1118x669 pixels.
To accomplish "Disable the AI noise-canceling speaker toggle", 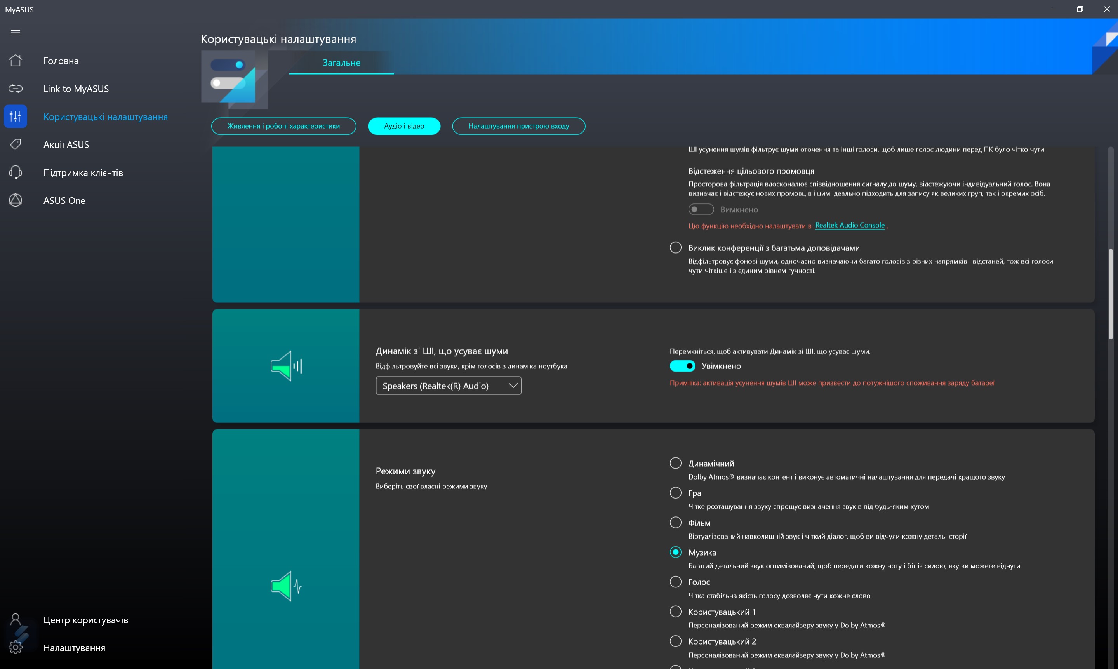I will click(682, 366).
